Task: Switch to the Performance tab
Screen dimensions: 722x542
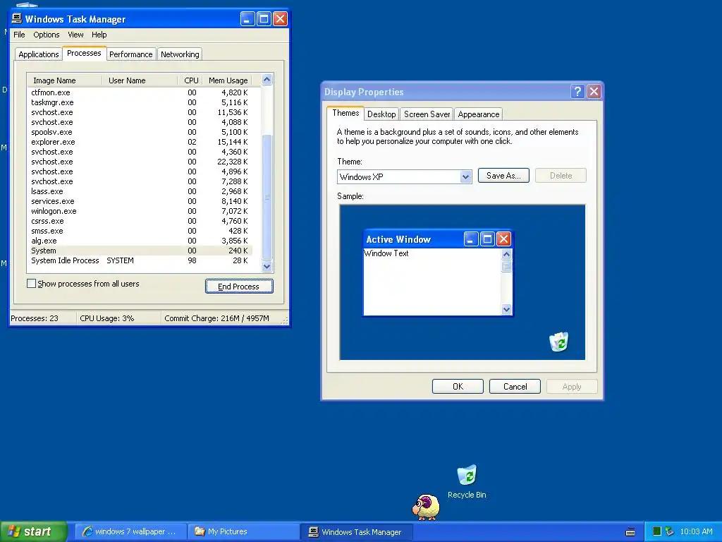Action: (x=130, y=54)
